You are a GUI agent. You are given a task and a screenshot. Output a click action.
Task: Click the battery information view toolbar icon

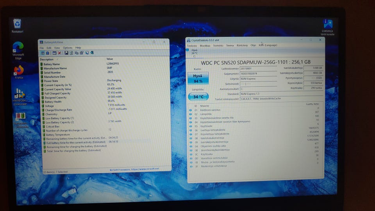(43, 53)
